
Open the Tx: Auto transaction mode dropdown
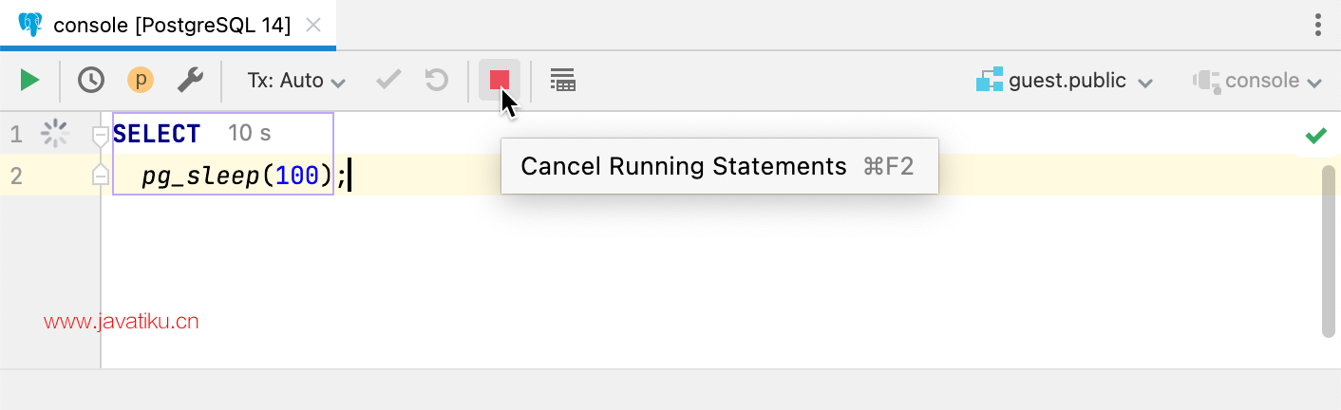click(296, 81)
